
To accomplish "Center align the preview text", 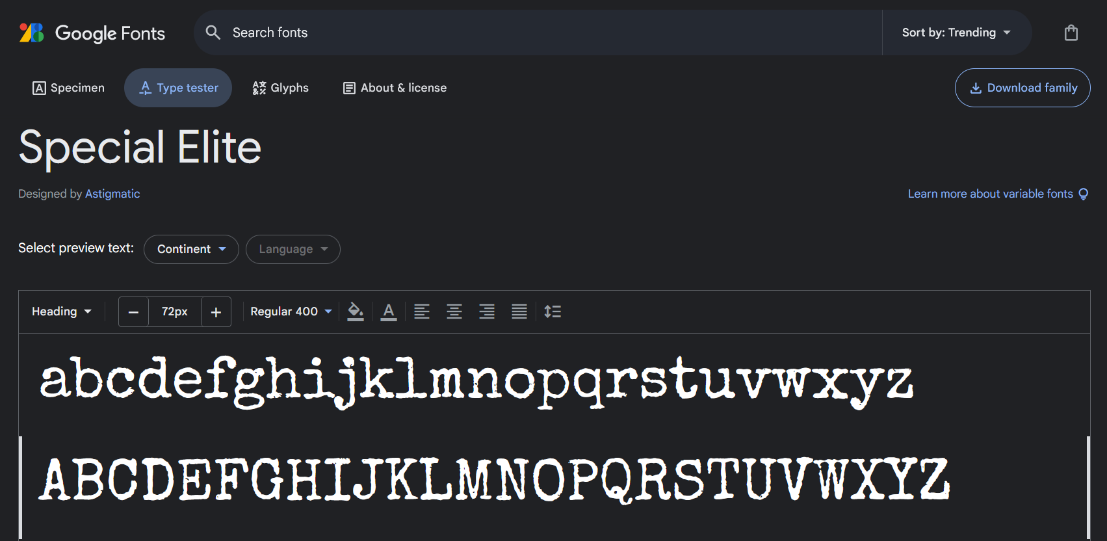I will click(x=454, y=311).
